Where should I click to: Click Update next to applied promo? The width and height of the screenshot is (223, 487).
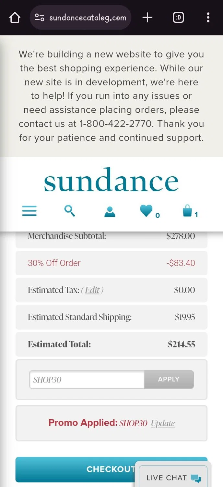[x=163, y=423]
